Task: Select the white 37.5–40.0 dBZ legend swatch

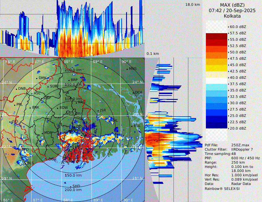Action: [217, 81]
